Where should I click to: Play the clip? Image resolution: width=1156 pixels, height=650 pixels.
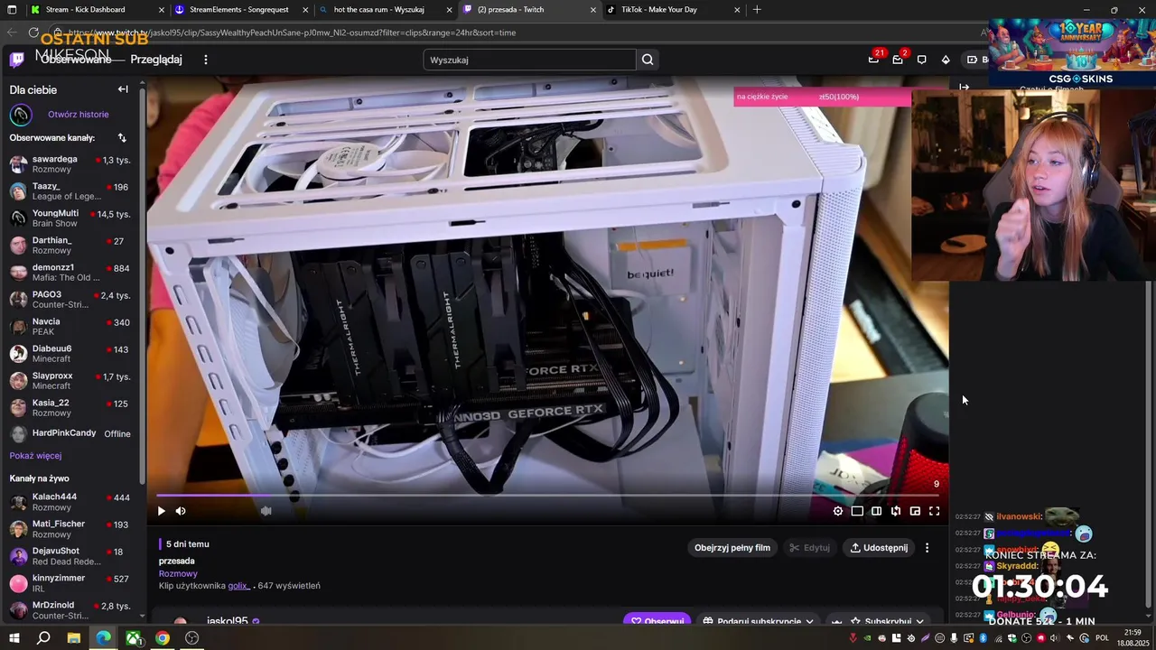click(162, 511)
